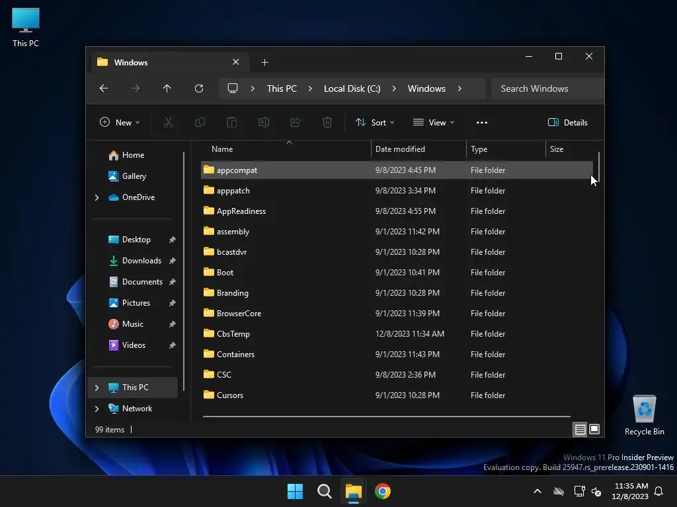Open pinned Videos folder

134,345
